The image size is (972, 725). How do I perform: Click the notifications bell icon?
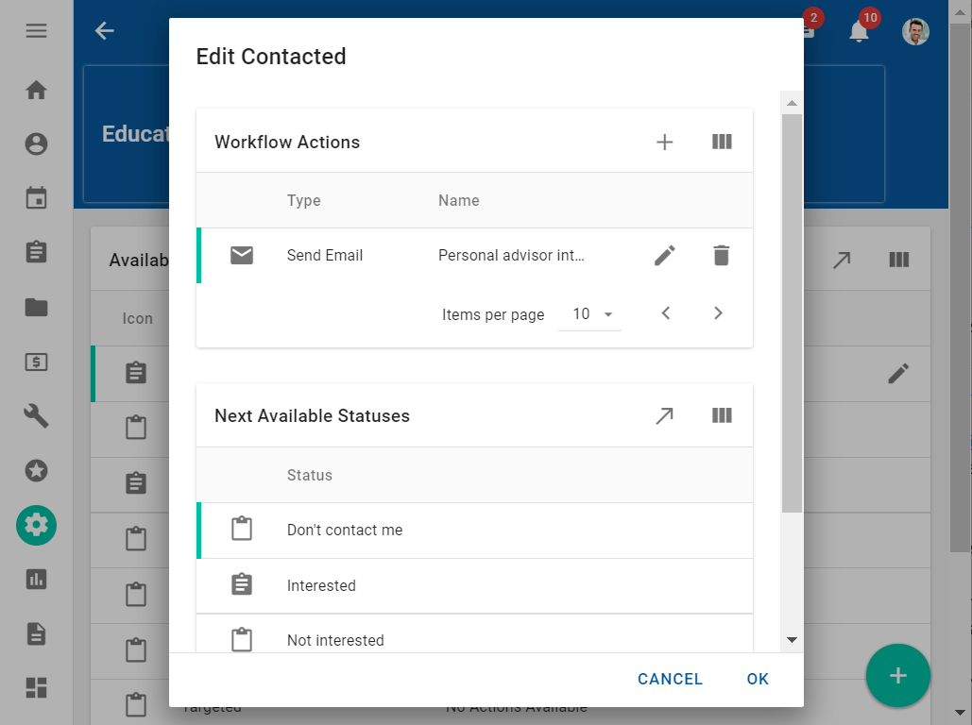859,31
